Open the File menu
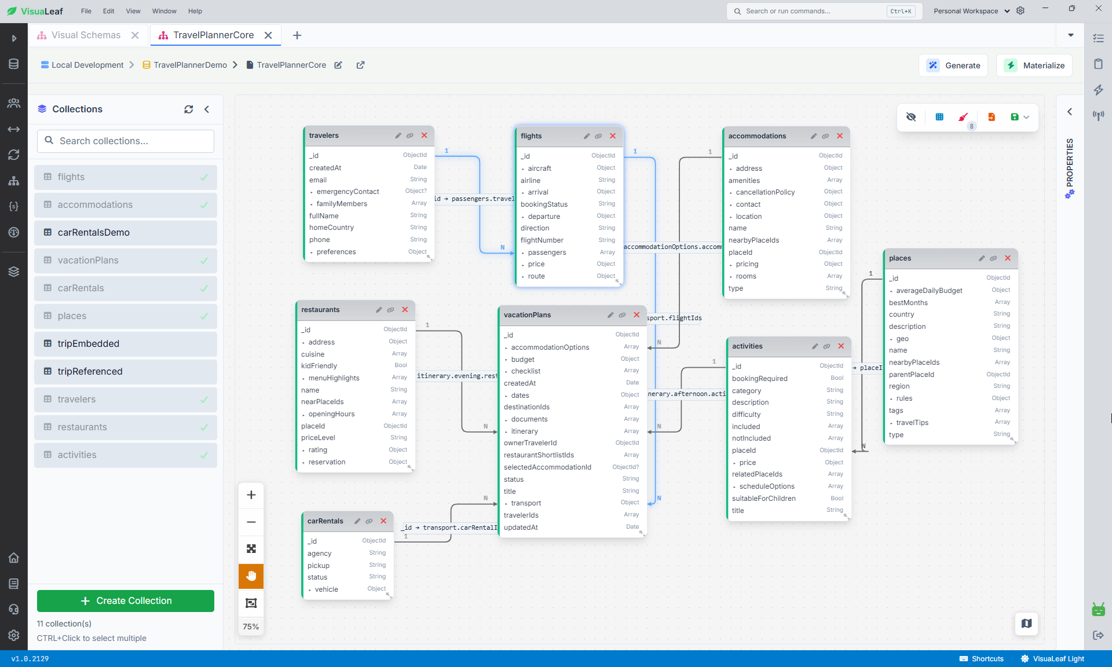The height and width of the screenshot is (667, 1112). click(86, 11)
